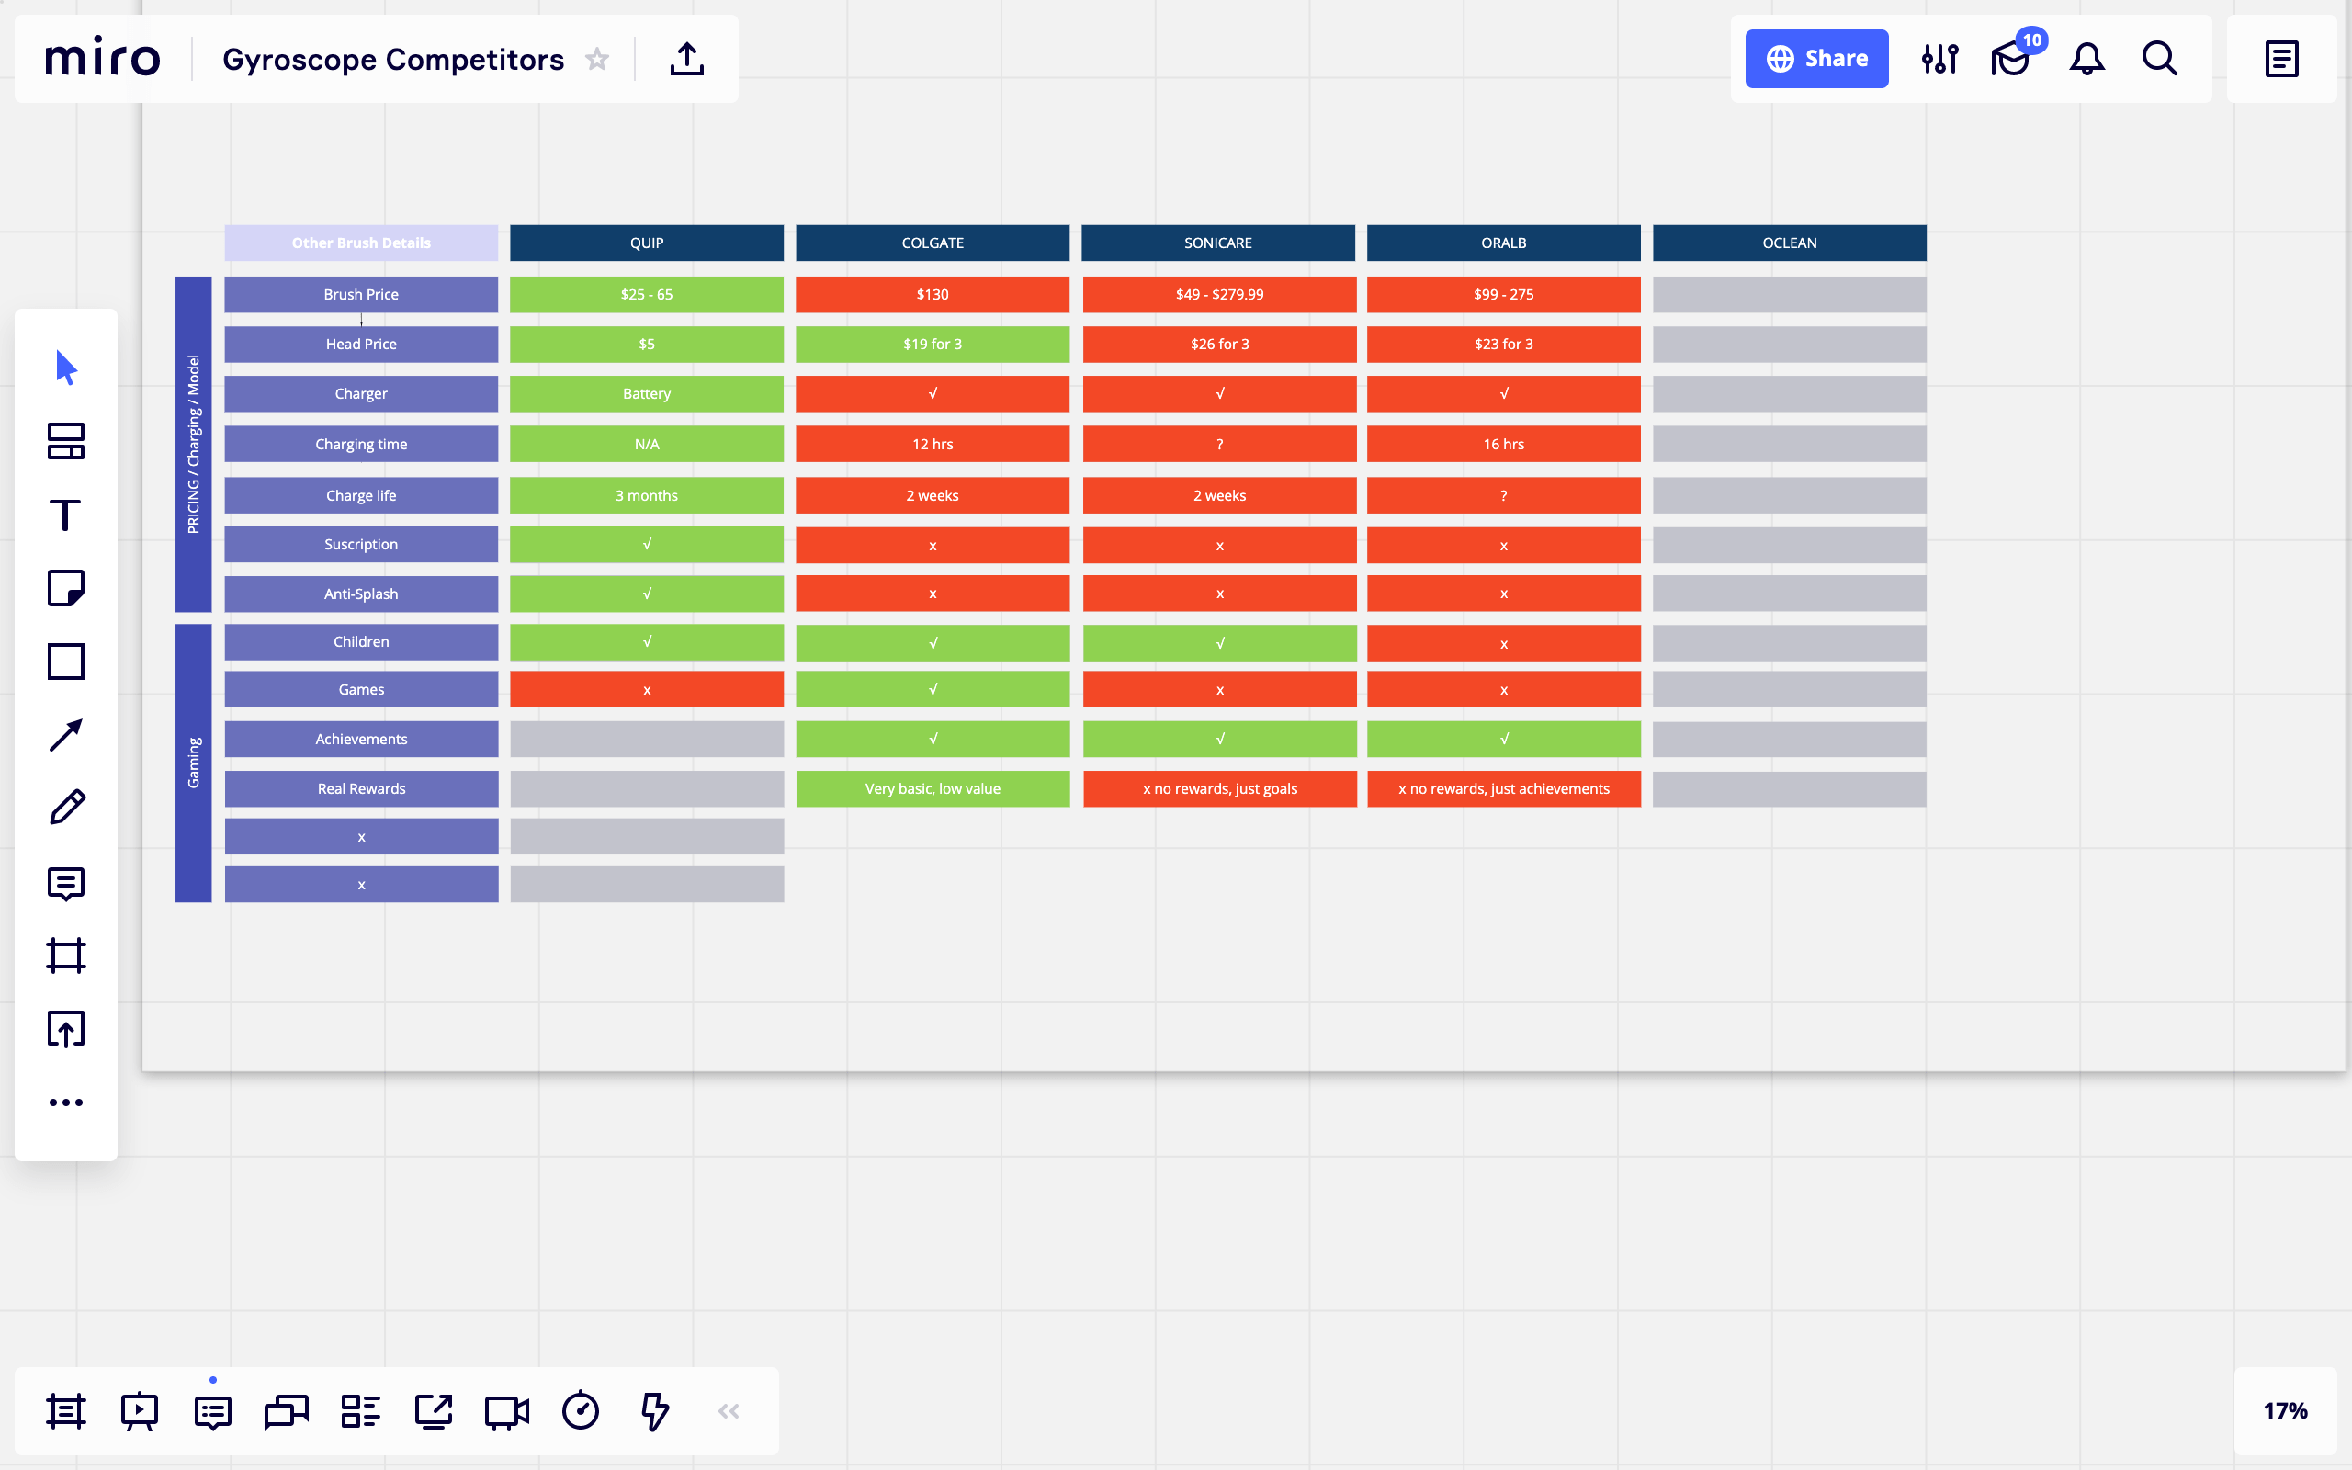
Task: Select the Very basic, low value cell
Action: [x=932, y=788]
